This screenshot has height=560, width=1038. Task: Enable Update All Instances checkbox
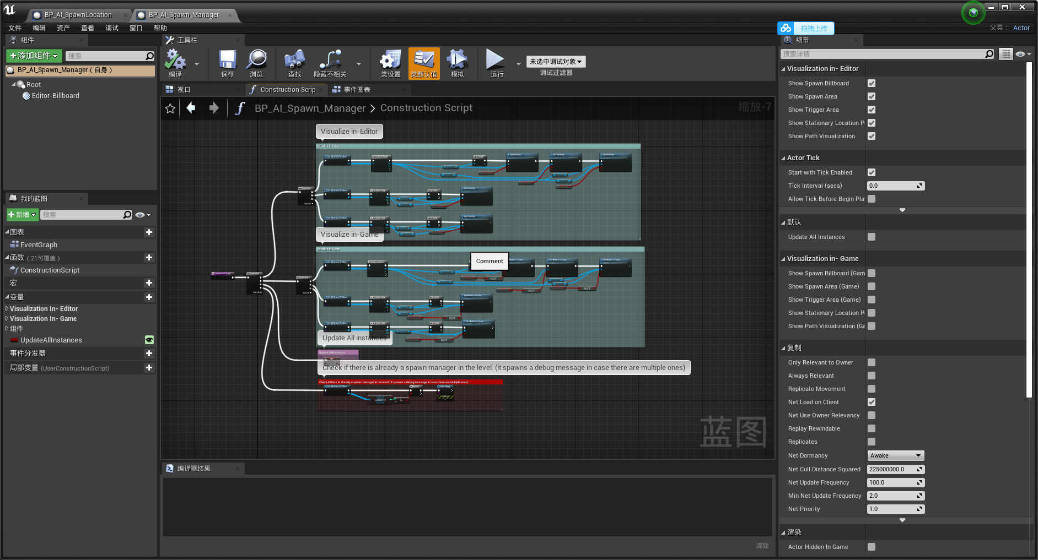tap(872, 237)
